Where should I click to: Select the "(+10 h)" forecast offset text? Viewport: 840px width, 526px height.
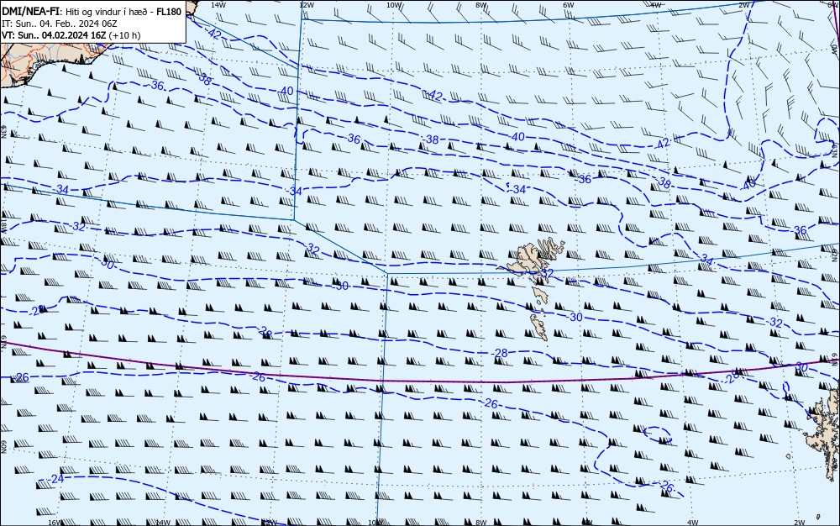[x=124, y=35]
